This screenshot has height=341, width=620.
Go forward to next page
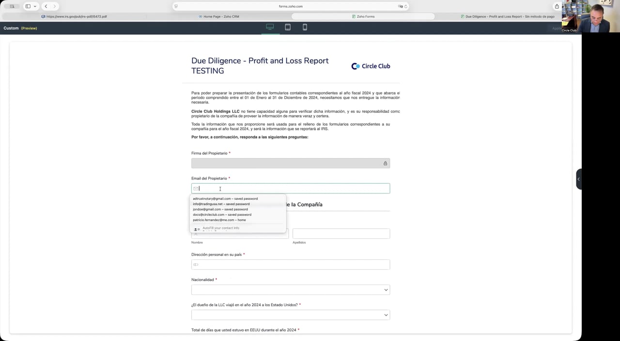pyautogui.click(x=54, y=6)
